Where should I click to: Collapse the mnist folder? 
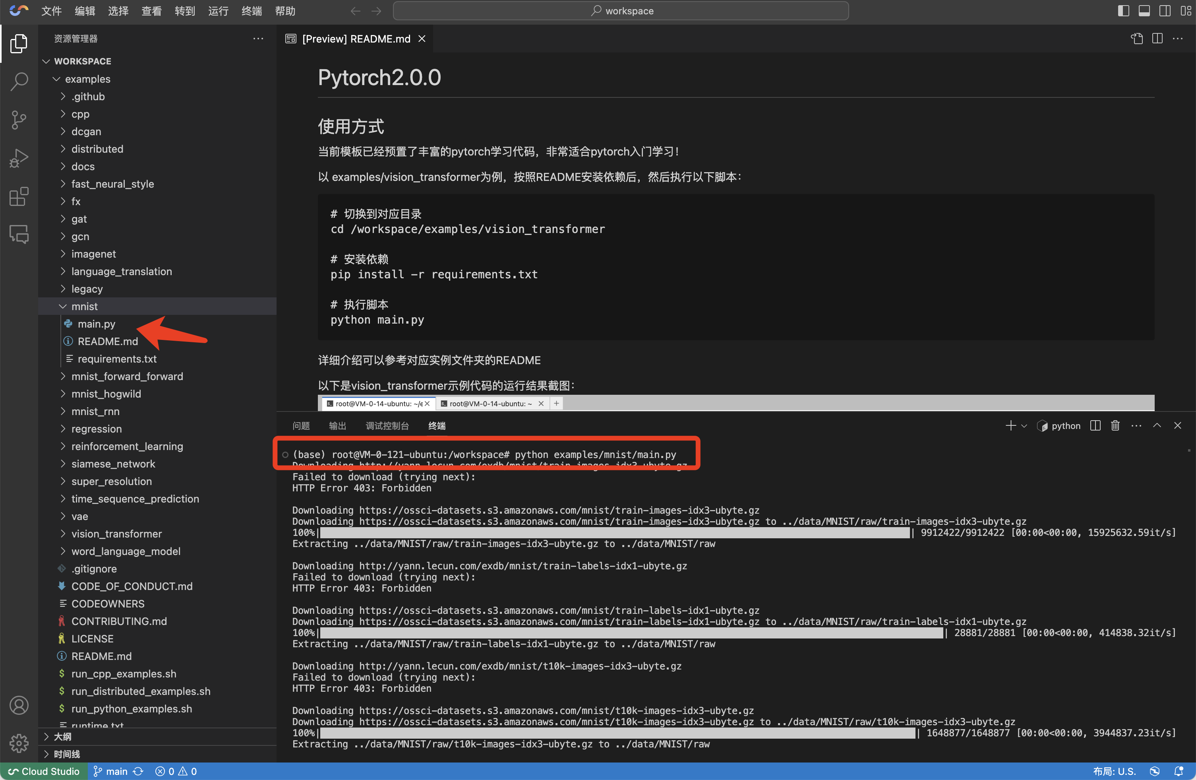(x=84, y=306)
